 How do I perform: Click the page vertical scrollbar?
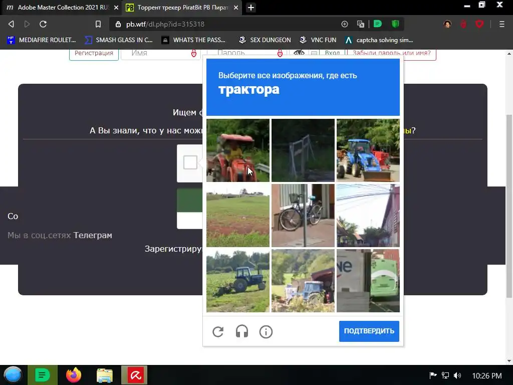click(x=509, y=206)
